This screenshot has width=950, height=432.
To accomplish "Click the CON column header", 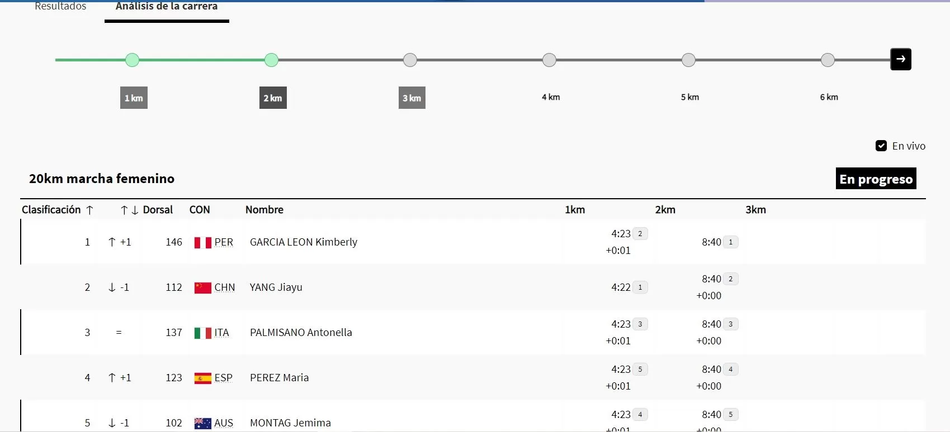I will pyautogui.click(x=200, y=210).
